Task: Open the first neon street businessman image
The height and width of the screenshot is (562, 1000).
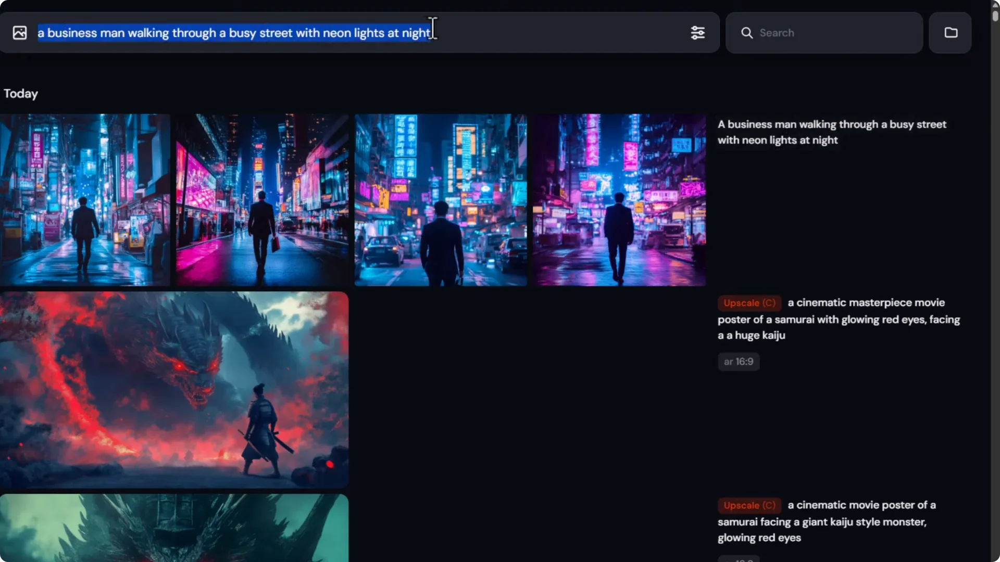Action: (x=85, y=200)
